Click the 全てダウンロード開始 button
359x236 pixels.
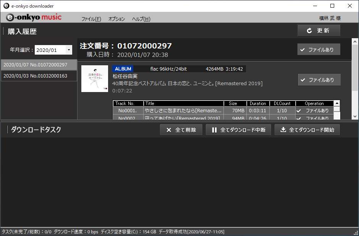pos(307,130)
